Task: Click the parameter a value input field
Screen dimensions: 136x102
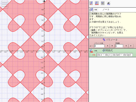Action: (x=99, y=46)
